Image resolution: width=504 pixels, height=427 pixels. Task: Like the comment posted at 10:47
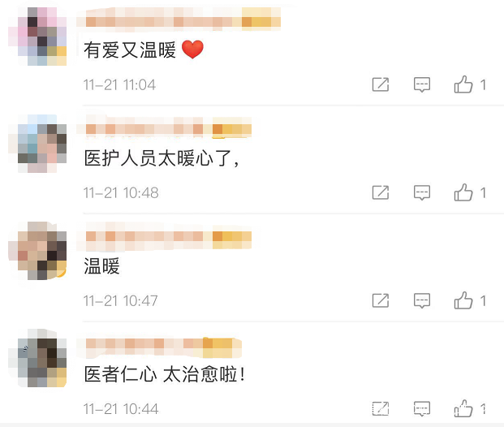pos(463,300)
